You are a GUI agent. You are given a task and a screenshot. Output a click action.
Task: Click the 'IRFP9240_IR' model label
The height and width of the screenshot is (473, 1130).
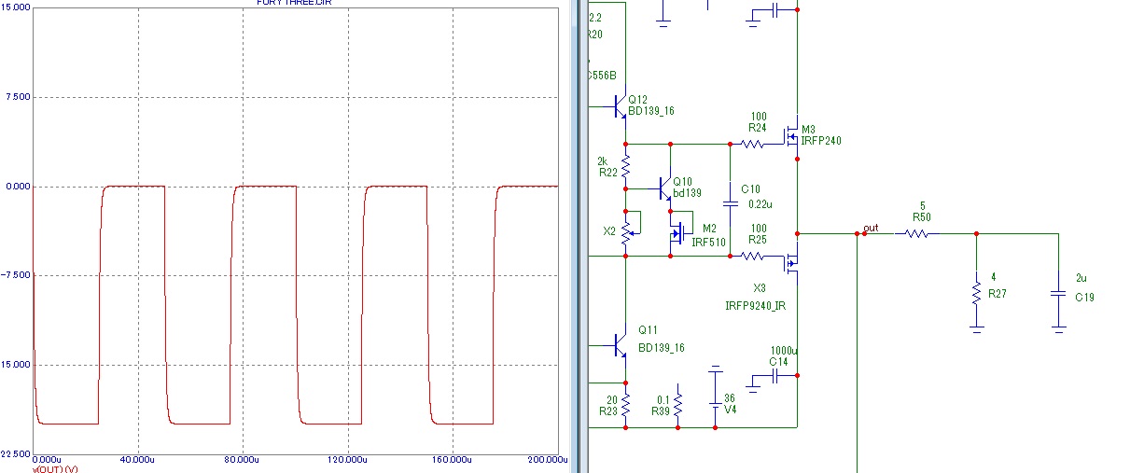[x=754, y=305]
